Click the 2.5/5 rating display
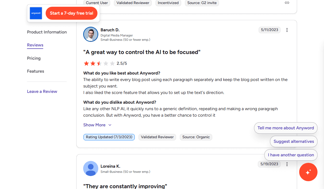Image resolution: width=324 pixels, height=189 pixels. [122, 63]
